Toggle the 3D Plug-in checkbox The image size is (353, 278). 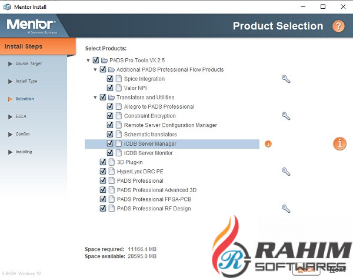point(103,162)
